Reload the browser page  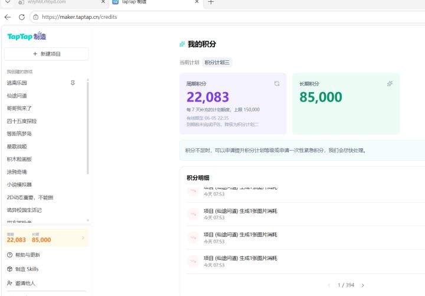22,17
